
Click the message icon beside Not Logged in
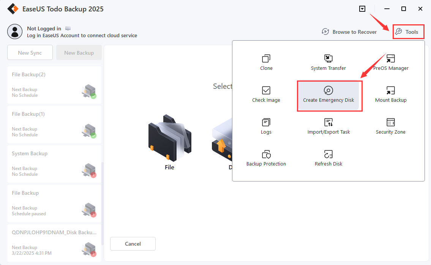(x=68, y=28)
